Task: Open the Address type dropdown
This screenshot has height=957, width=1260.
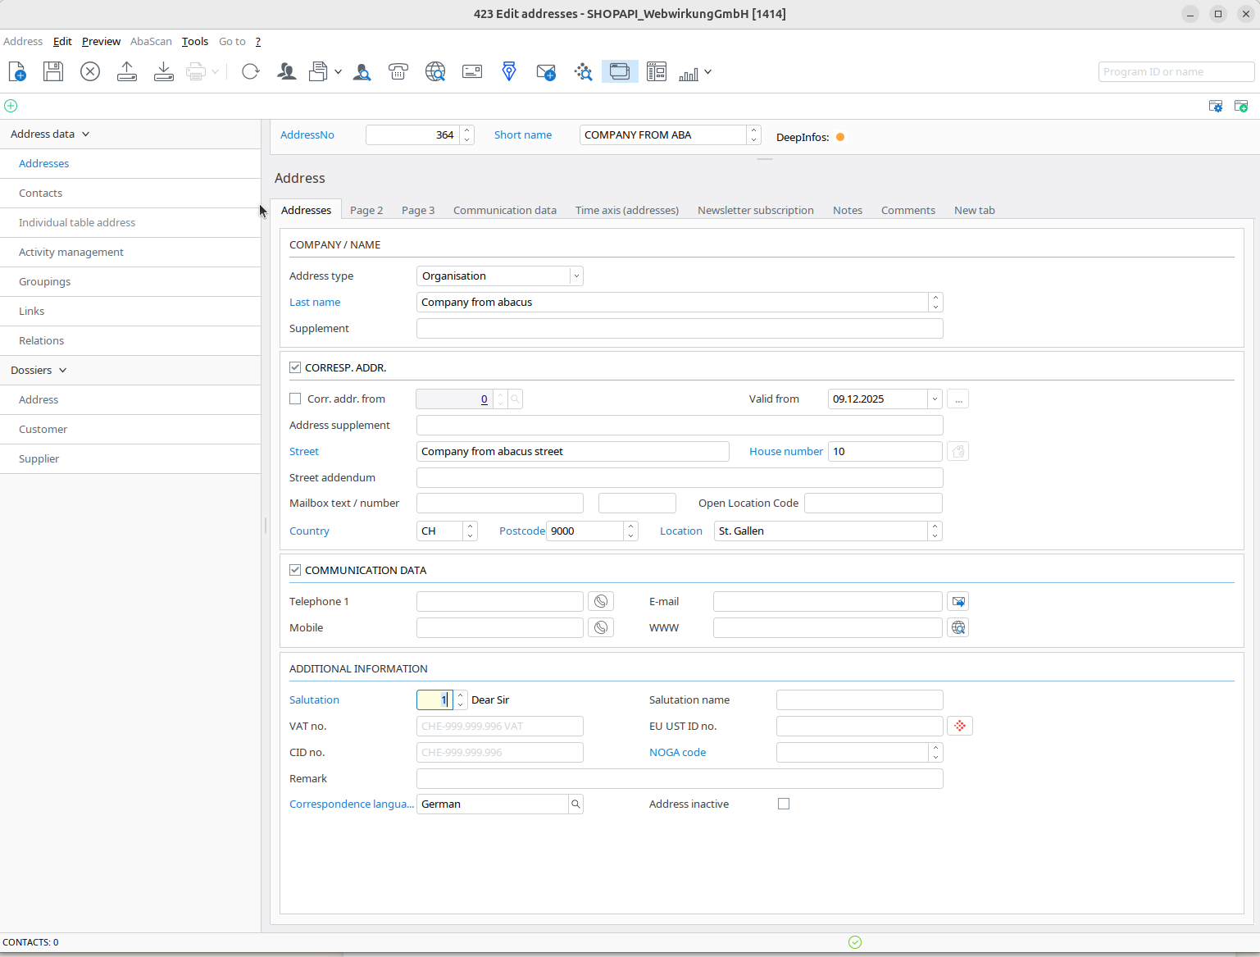Action: [576, 276]
